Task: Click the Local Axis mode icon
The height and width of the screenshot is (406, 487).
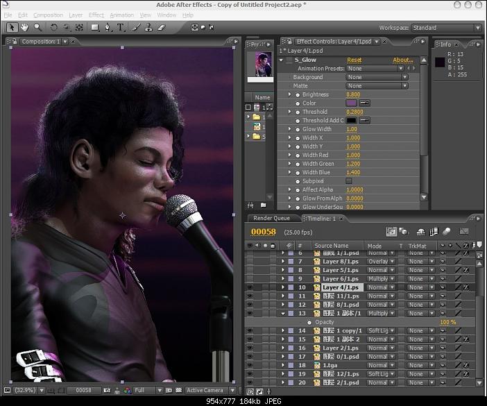Action: (195, 27)
